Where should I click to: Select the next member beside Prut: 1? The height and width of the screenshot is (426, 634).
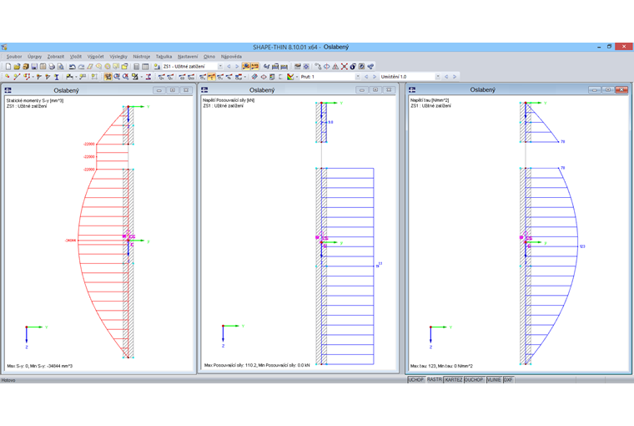[x=375, y=77]
